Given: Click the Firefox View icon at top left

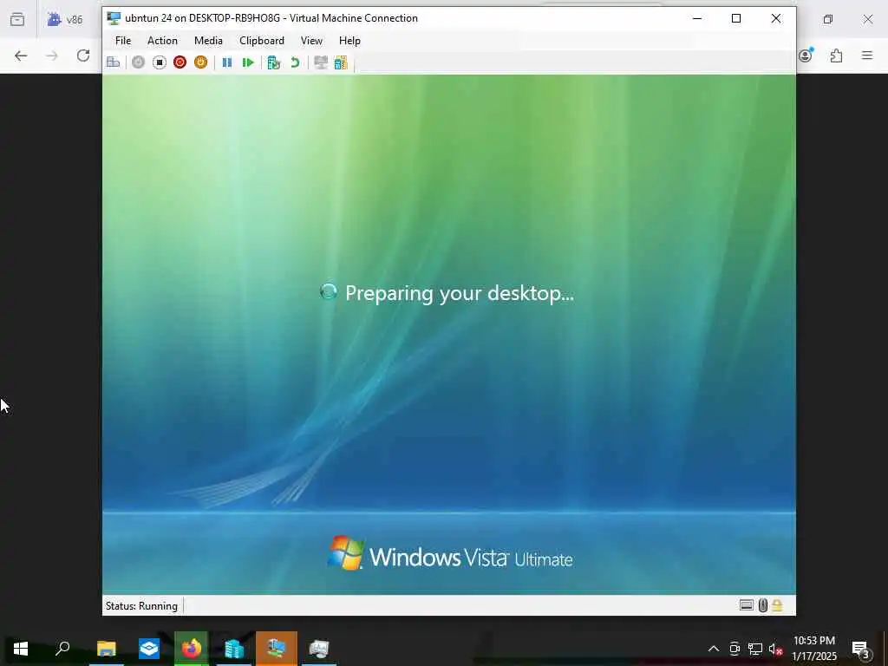Looking at the screenshot, I should tap(17, 20).
